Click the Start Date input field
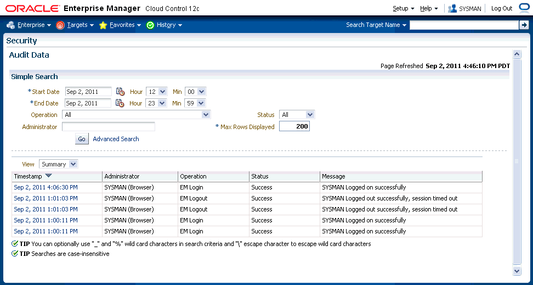This screenshot has height=285, width=533. pyautogui.click(x=88, y=92)
